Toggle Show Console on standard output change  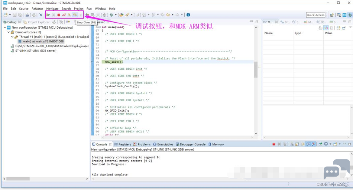(x=308, y=144)
